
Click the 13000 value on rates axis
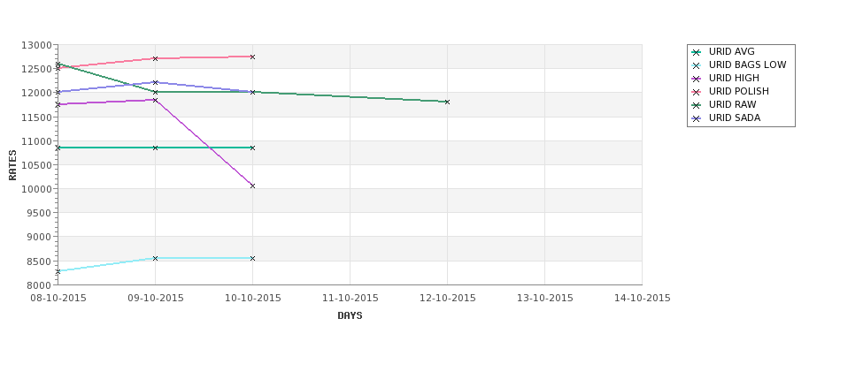[x=36, y=45]
